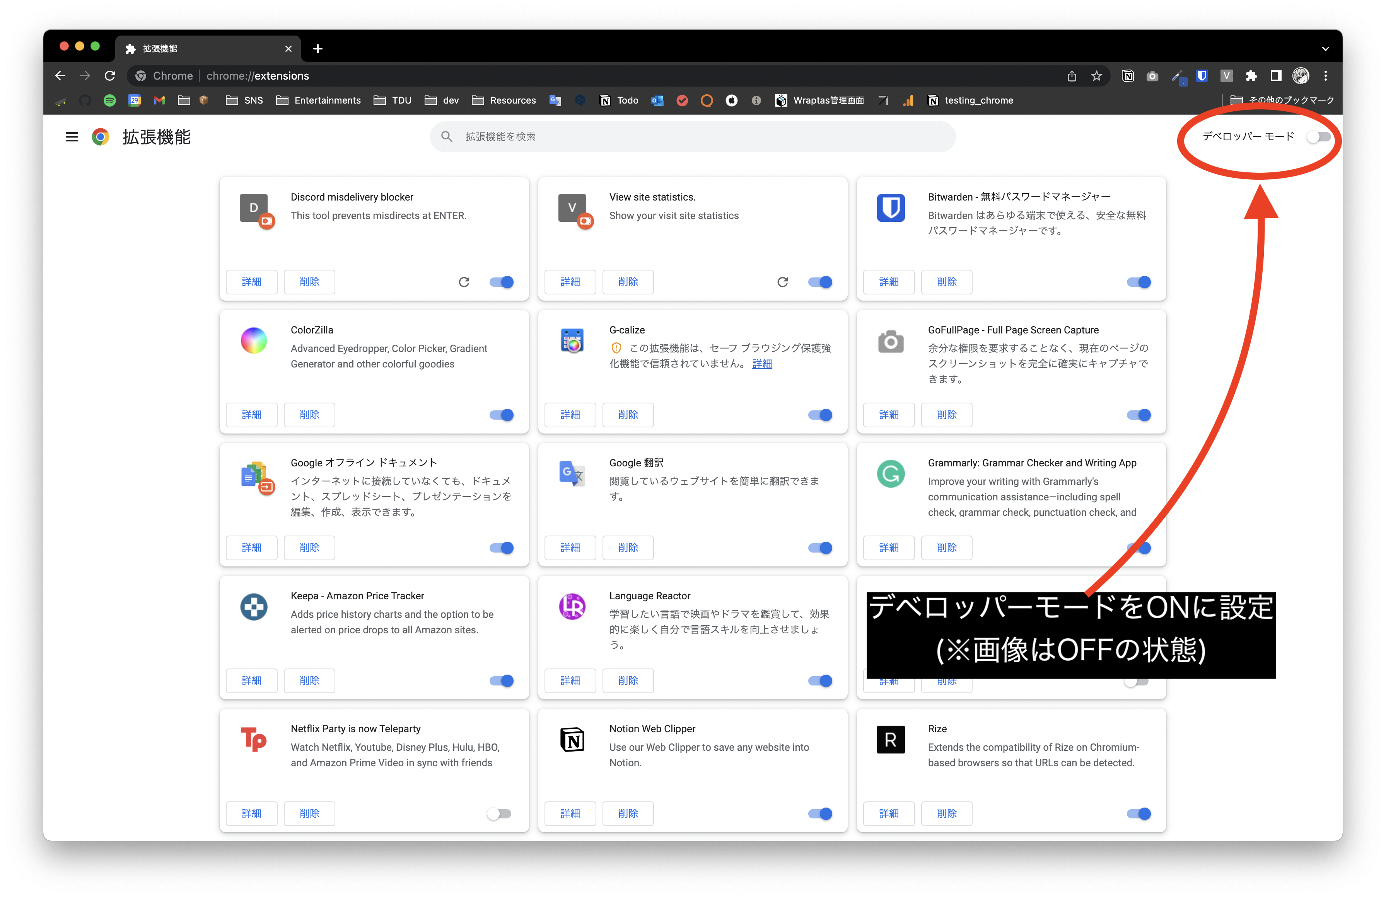Reload the View site statistics extension
Viewport: 1386px width, 898px height.
[782, 282]
